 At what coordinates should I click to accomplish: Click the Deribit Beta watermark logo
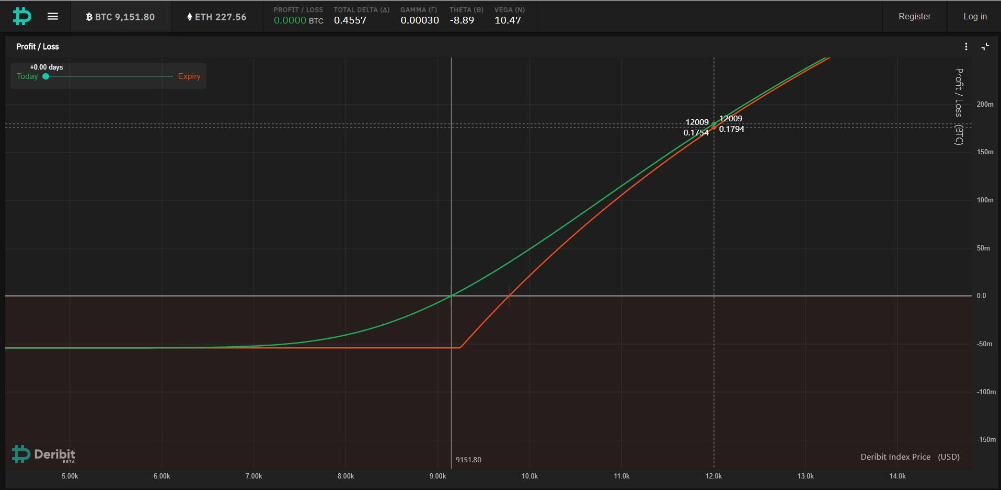pyautogui.click(x=43, y=454)
